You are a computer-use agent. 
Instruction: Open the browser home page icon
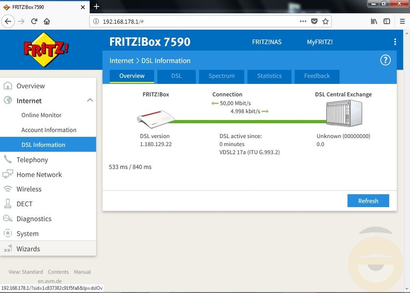[47, 21]
